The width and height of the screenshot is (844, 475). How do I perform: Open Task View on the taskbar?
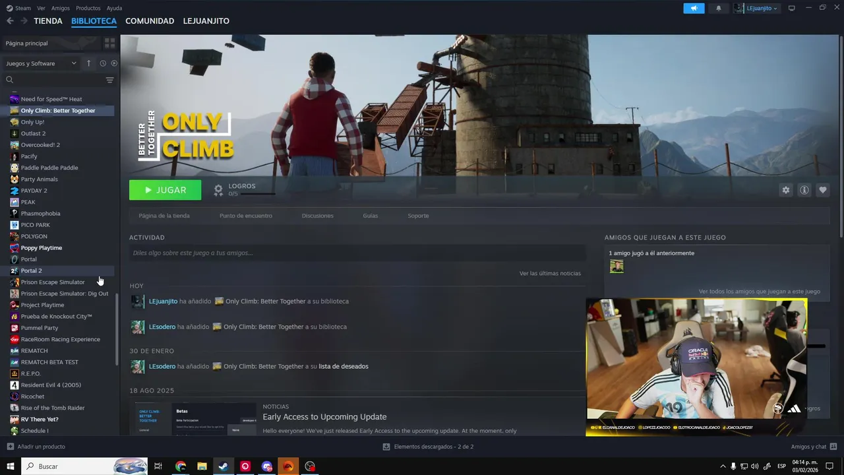158,466
